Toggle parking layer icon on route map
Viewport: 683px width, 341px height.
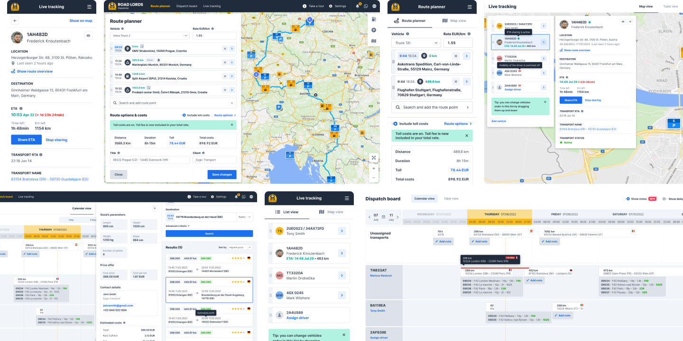click(x=374, y=30)
